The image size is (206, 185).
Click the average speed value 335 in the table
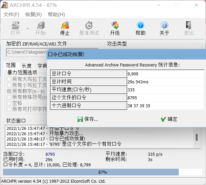coord(131,90)
